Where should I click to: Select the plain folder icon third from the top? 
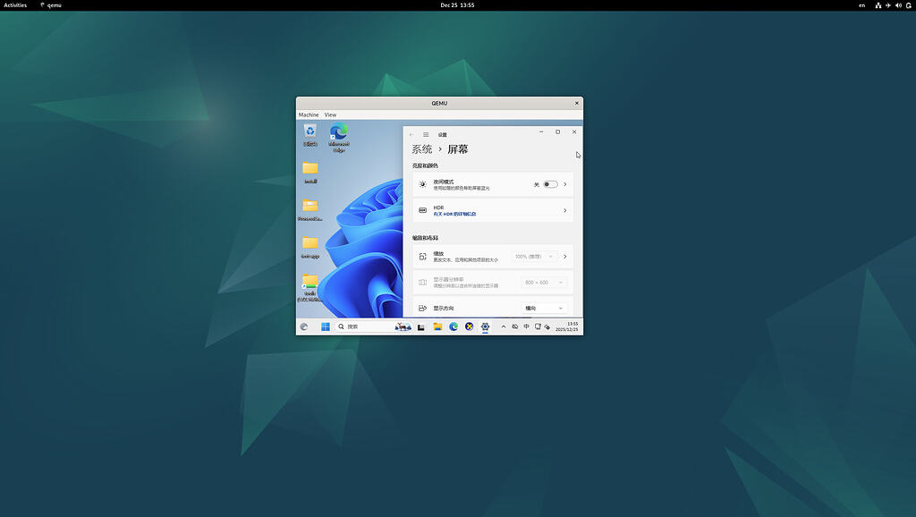310,243
